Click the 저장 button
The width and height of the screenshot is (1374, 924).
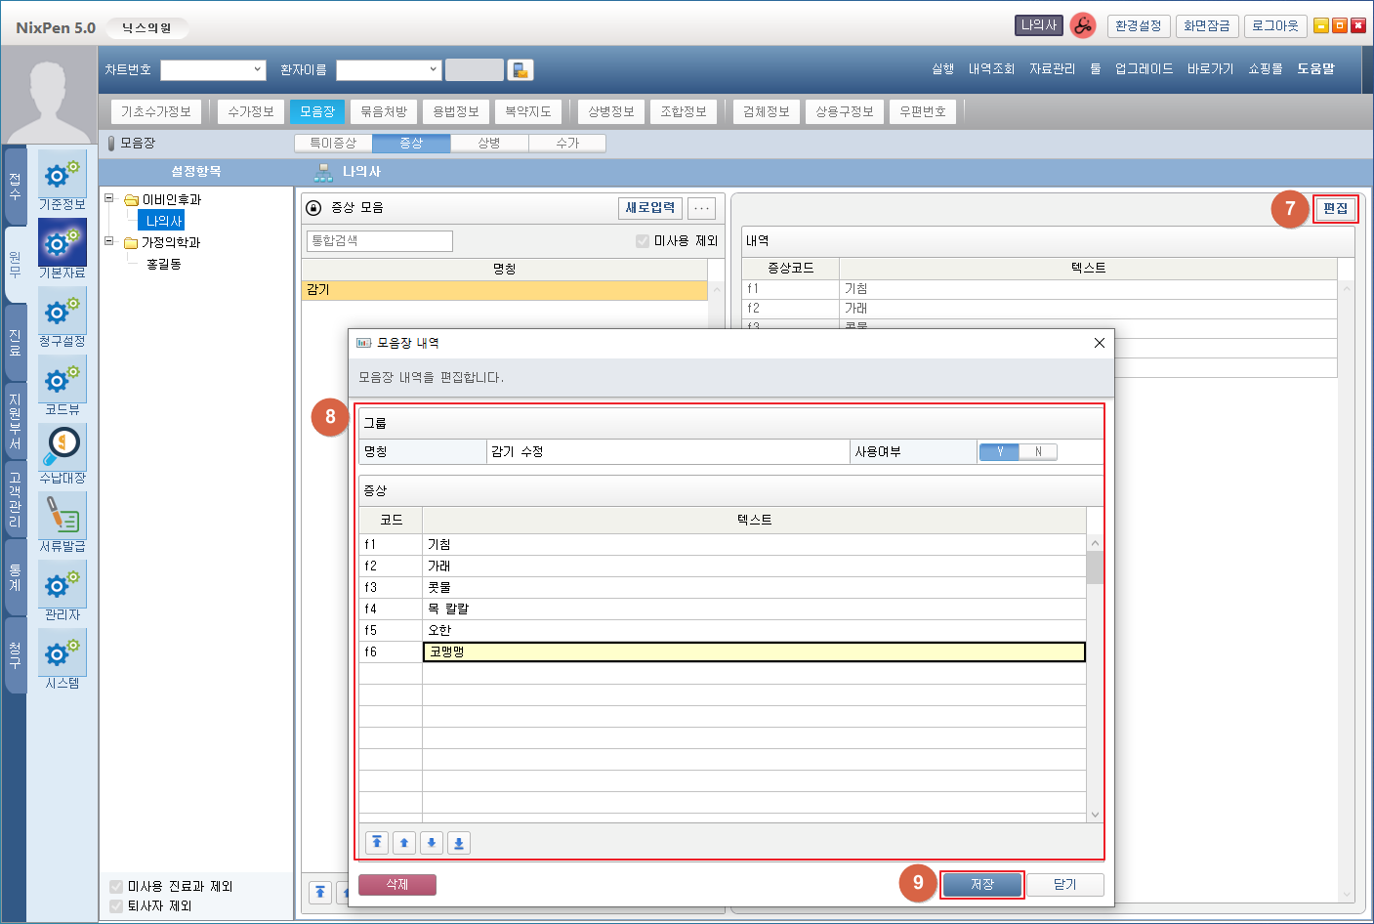982,885
